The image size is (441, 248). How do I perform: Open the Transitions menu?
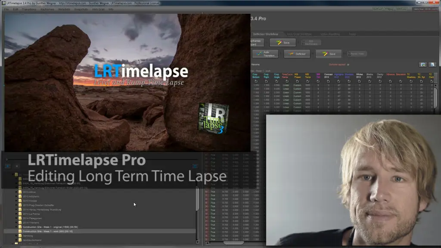tap(29, 9)
